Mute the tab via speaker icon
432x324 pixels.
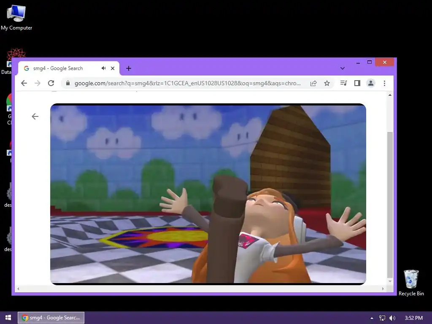tap(103, 68)
